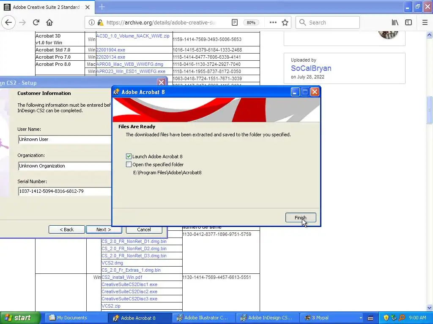
Task: Download CreativeSuiteCS2Disc3.exe link
Action: point(129,299)
